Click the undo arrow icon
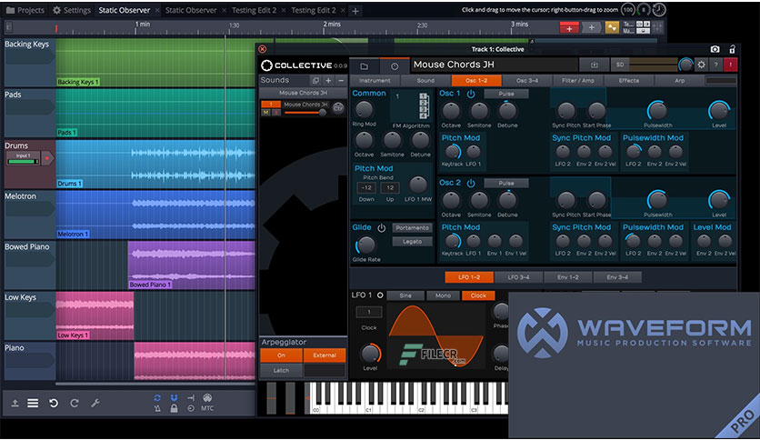This screenshot has height=440, width=760. coord(54,403)
